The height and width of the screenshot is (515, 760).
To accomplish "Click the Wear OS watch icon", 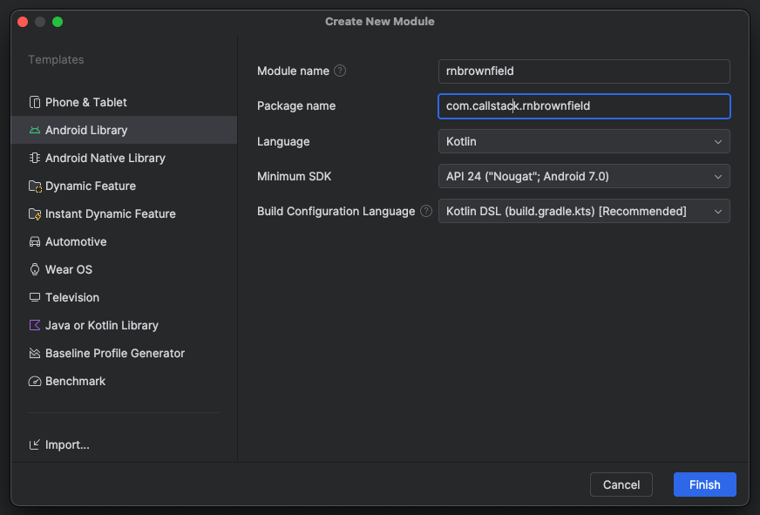I will coord(35,269).
